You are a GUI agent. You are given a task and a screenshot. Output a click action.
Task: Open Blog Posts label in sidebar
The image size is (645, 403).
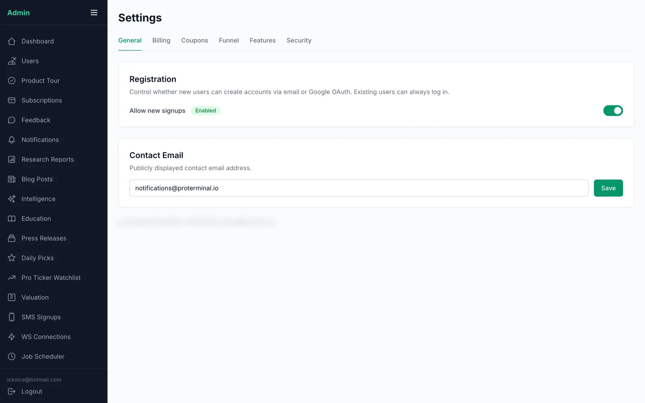[37, 179]
